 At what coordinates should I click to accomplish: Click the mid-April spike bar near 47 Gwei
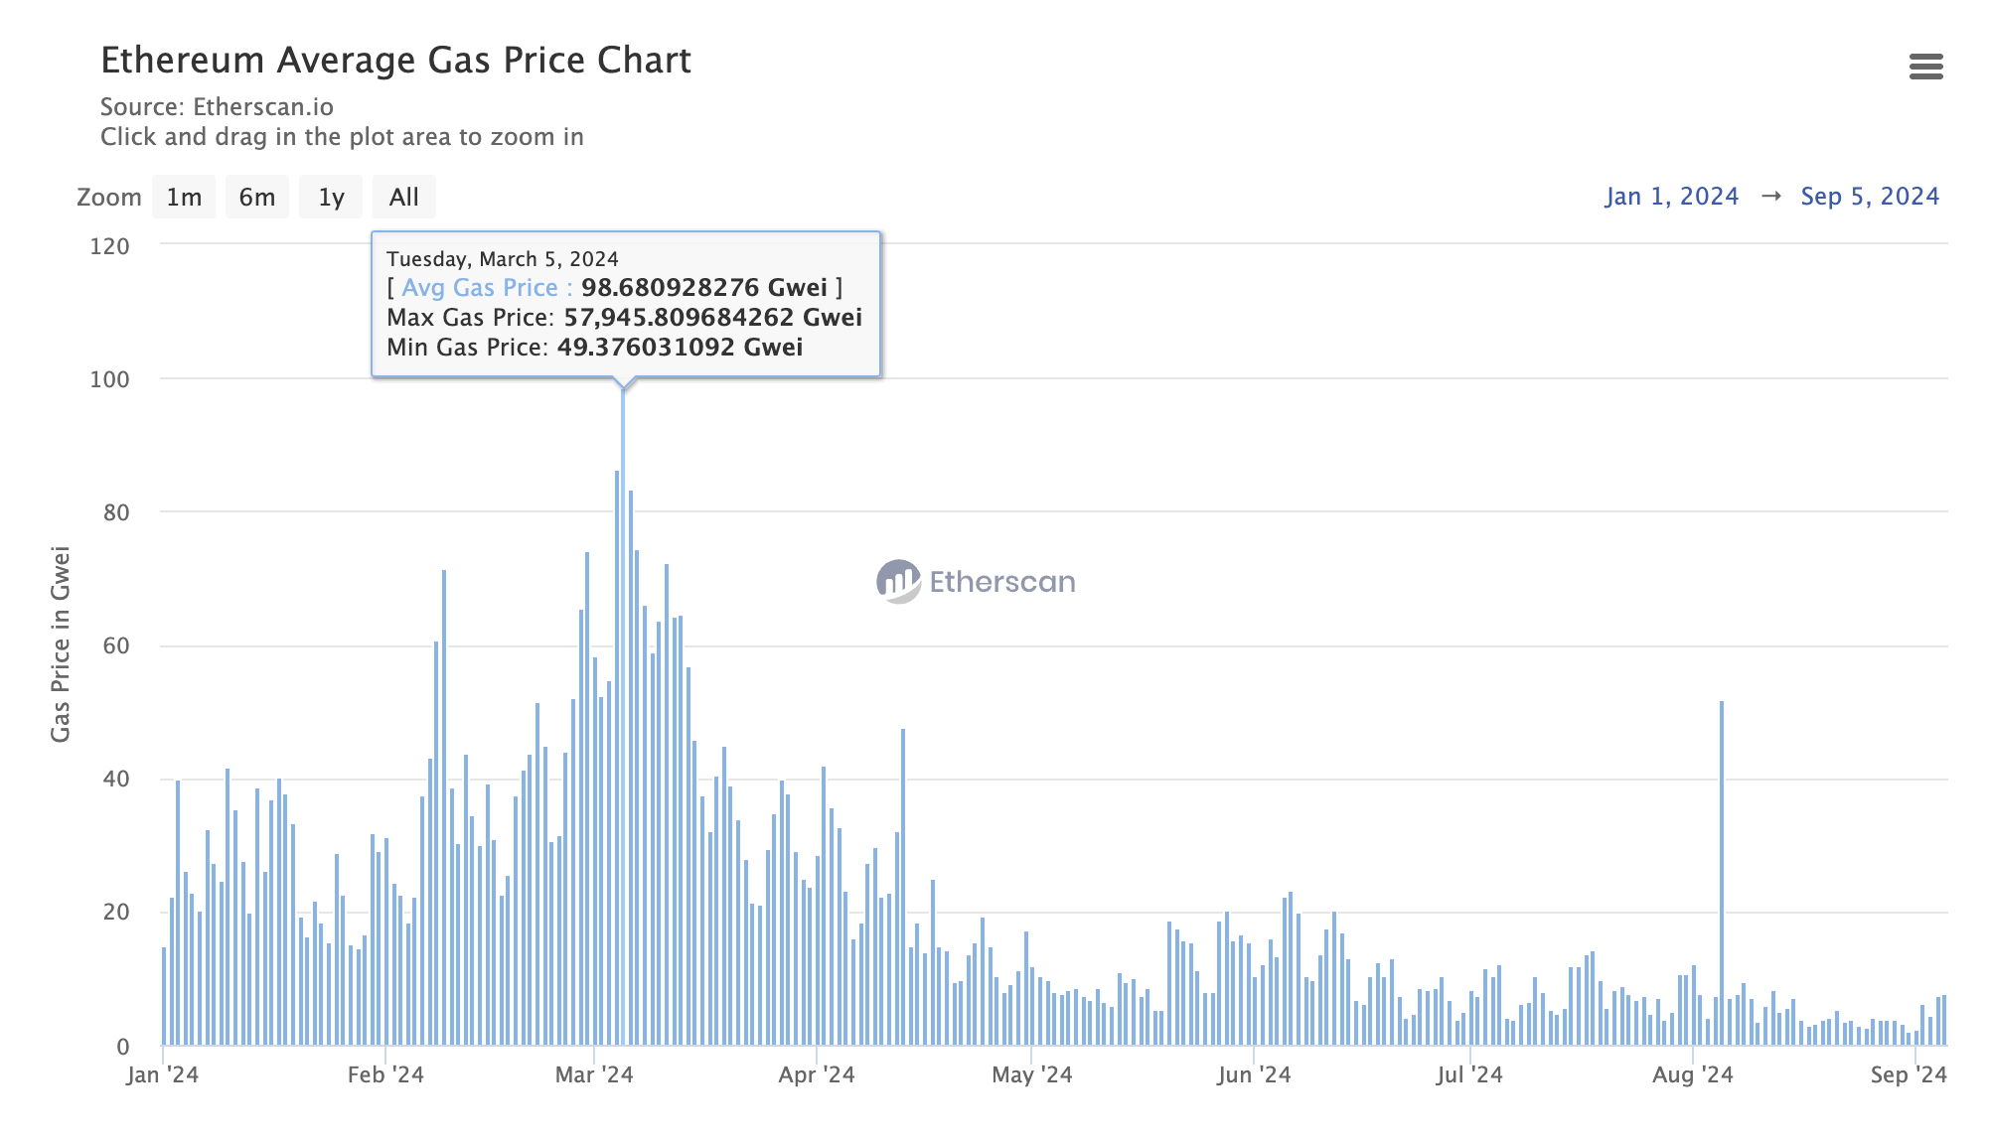pos(903,884)
